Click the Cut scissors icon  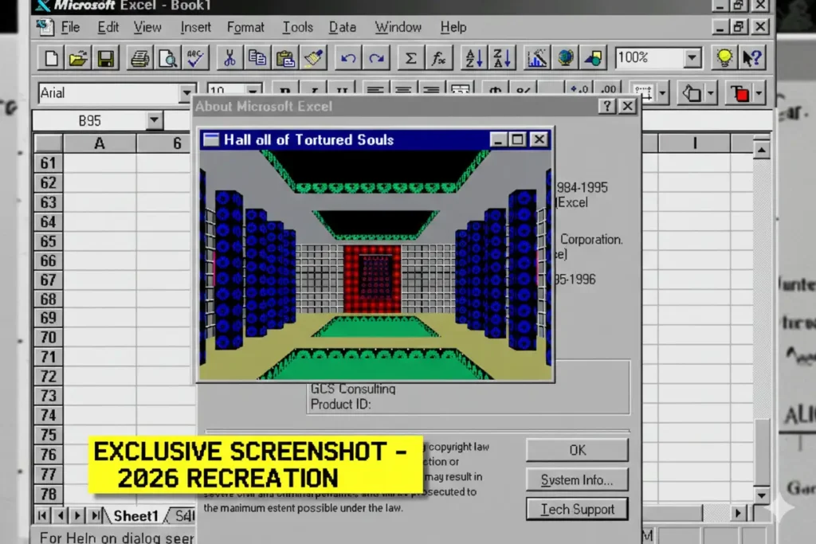coord(229,58)
